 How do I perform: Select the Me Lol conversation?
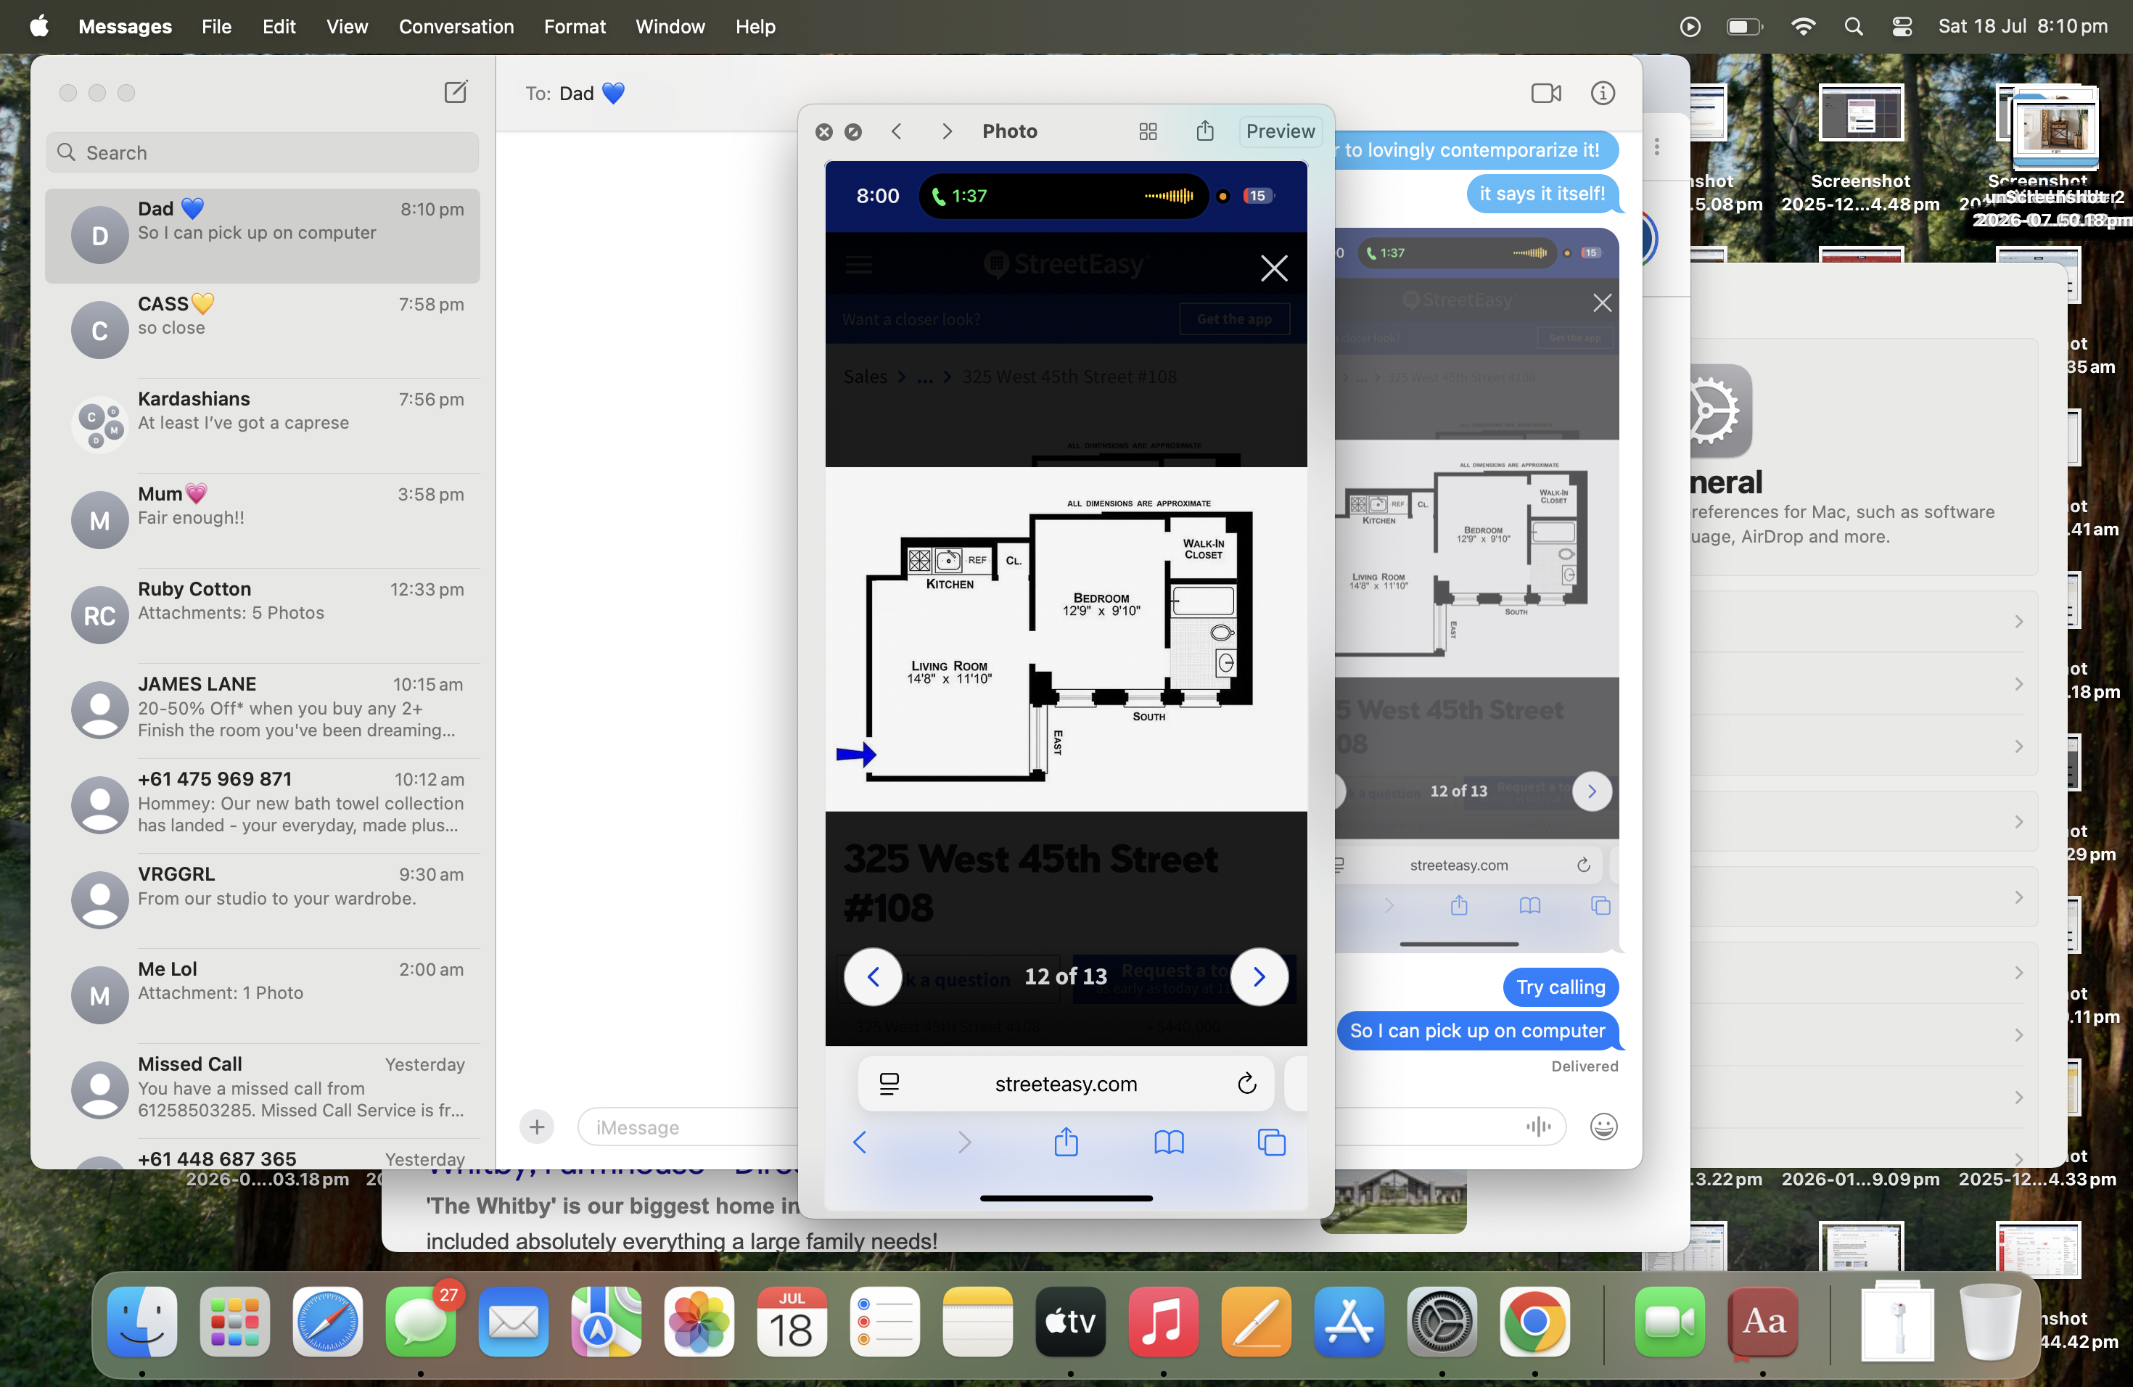click(x=263, y=995)
